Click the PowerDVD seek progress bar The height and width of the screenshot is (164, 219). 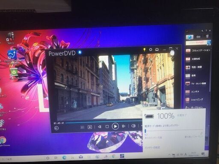(104, 122)
